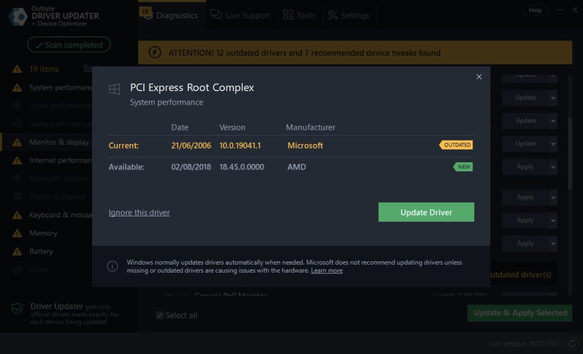Click warning icon beside Battery

[x=17, y=252]
